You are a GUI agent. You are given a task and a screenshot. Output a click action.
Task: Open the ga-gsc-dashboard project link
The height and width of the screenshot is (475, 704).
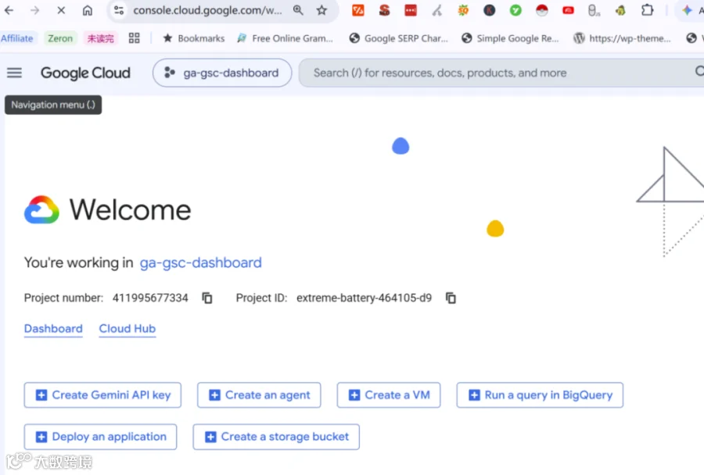pyautogui.click(x=201, y=262)
